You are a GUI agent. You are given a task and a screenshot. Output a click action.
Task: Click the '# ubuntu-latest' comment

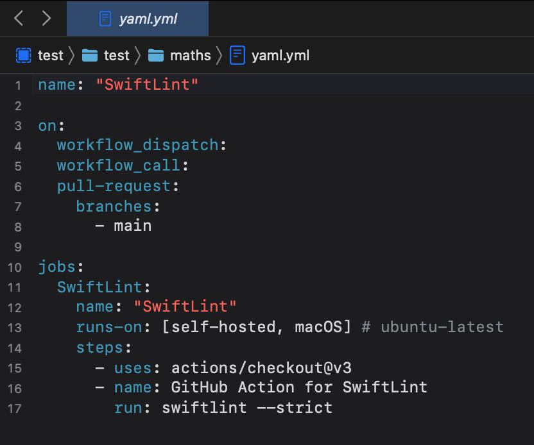(433, 327)
